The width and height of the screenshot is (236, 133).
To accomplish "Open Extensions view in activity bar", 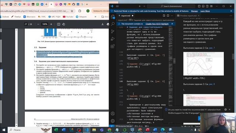I will 113,46.
